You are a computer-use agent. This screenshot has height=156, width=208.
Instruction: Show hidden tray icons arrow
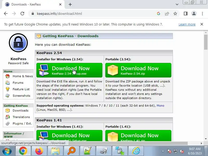[163, 151]
